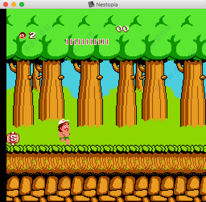Click the S start signpost
This screenshot has height=202, width=206.
(x=13, y=138)
